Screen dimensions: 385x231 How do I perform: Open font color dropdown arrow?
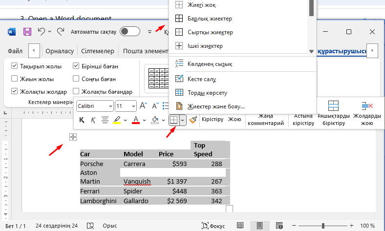coord(145,120)
